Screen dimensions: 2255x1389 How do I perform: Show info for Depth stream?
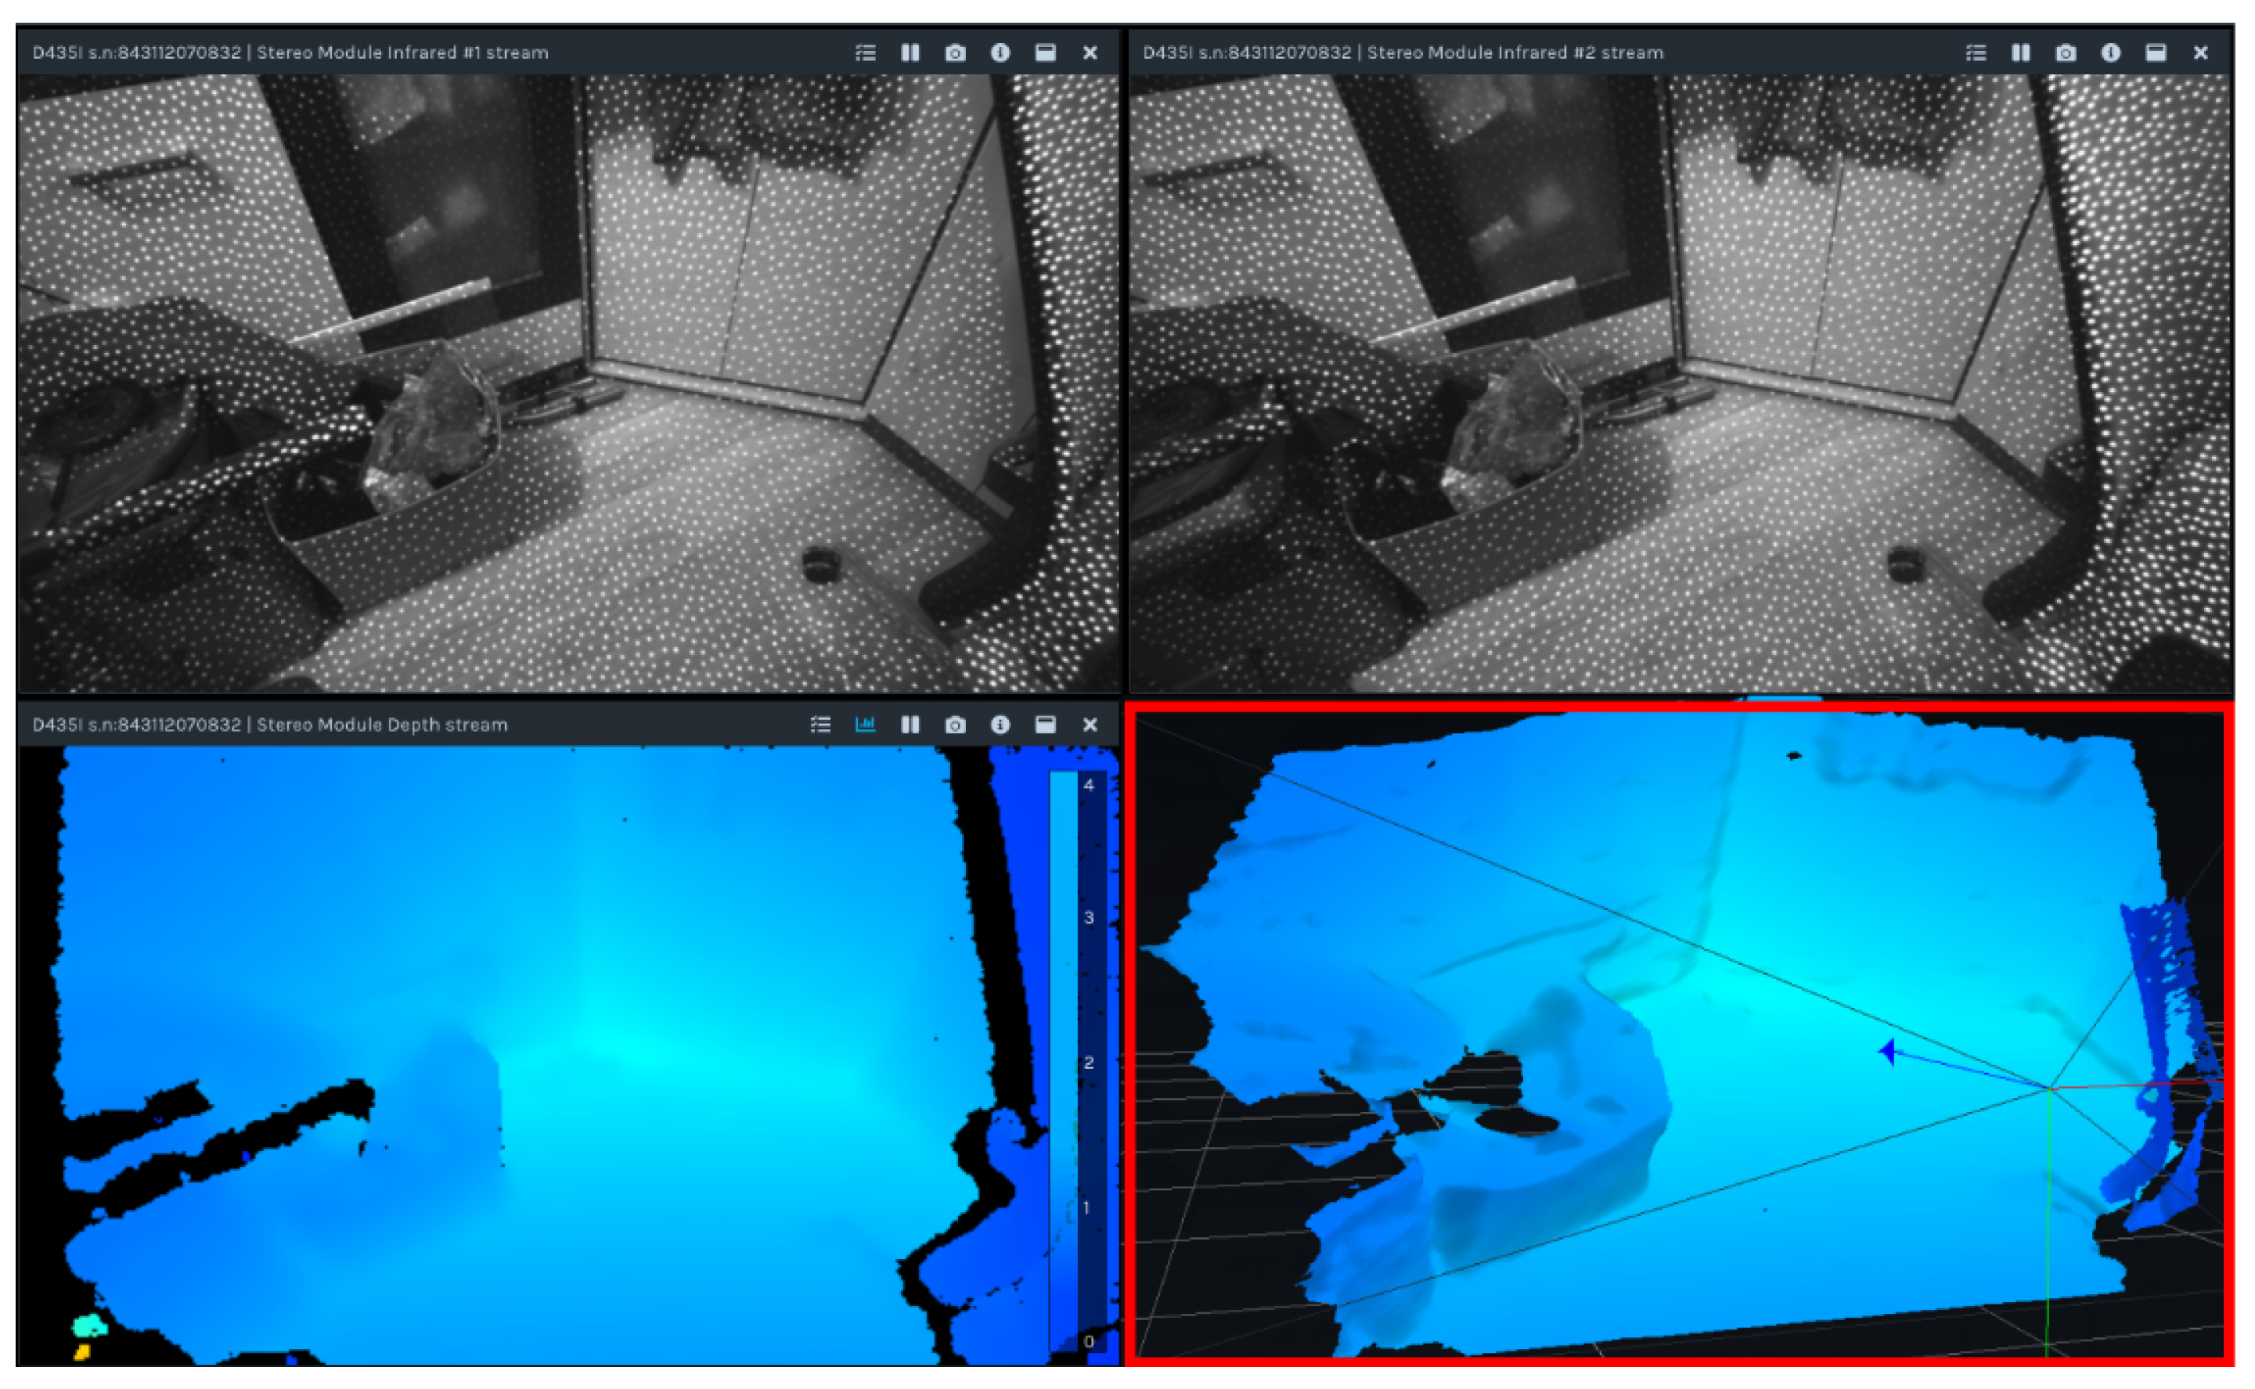click(x=1000, y=725)
